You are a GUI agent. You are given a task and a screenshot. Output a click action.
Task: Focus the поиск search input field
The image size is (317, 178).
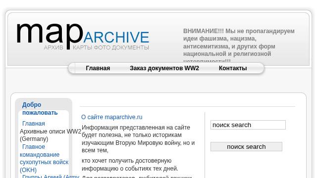click(248, 125)
